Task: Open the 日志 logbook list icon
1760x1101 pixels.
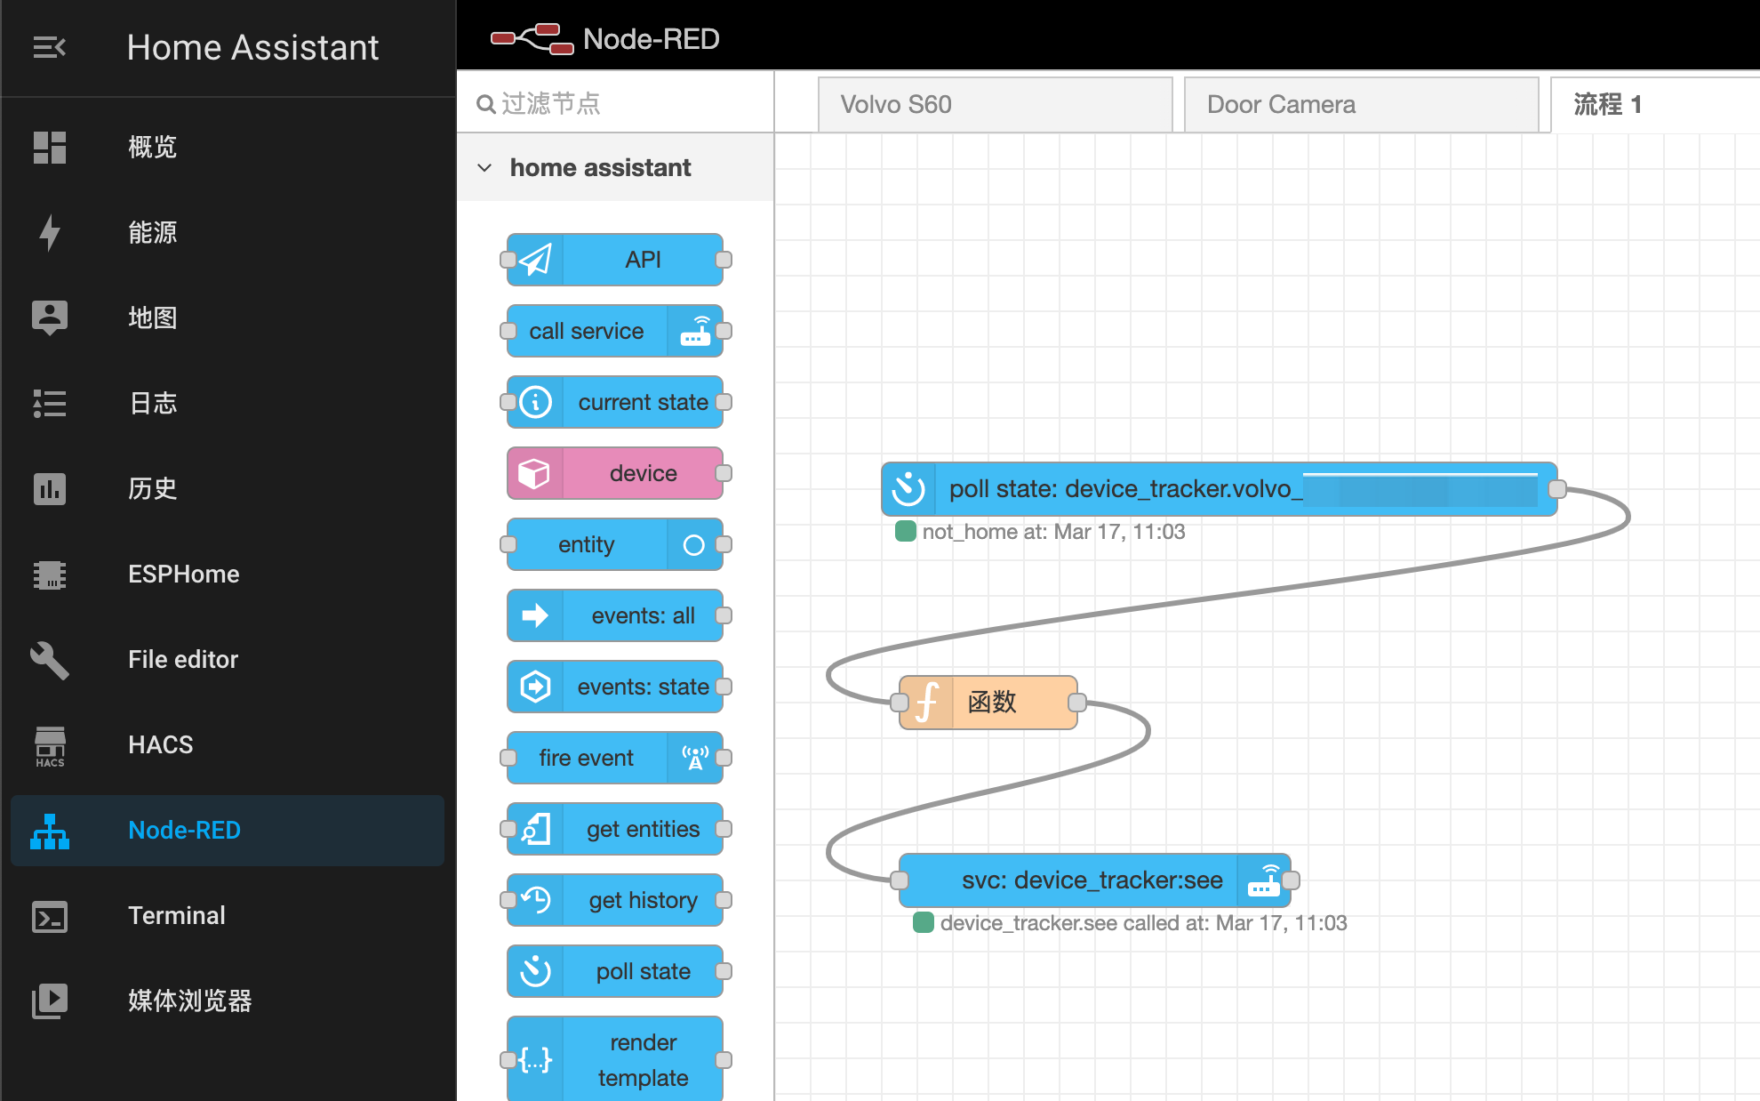Action: (50, 404)
